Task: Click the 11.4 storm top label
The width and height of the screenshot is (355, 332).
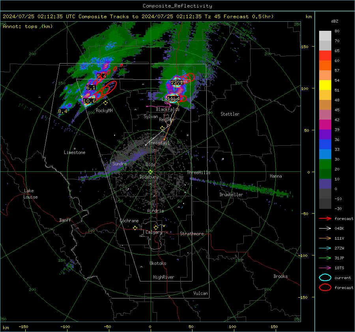Action: click(174, 99)
